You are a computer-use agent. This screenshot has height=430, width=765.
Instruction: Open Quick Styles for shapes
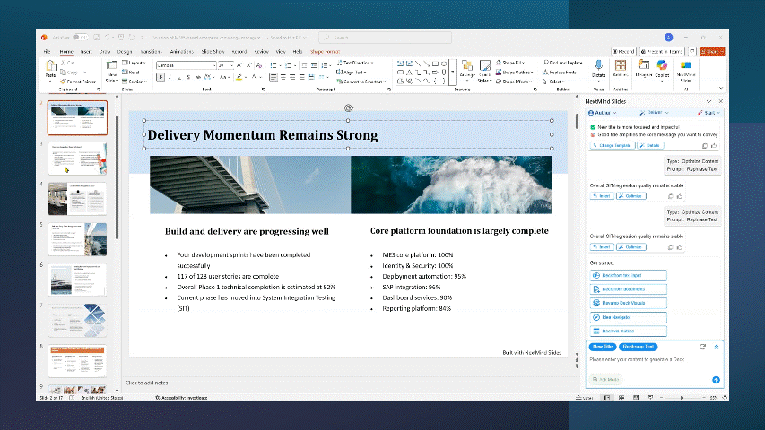pos(484,71)
